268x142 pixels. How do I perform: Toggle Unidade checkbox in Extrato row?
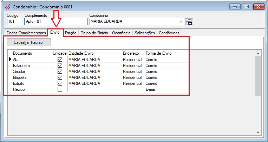click(x=60, y=83)
